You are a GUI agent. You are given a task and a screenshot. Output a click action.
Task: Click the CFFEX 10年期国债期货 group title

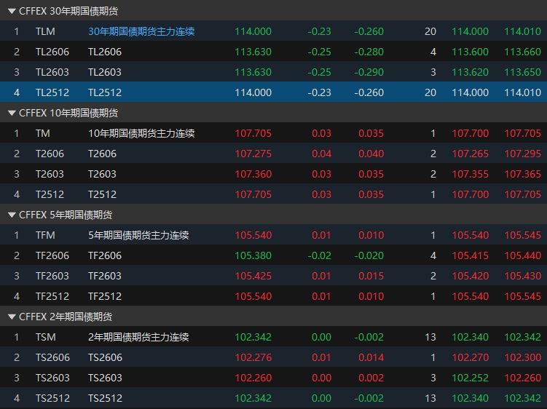[x=68, y=113]
